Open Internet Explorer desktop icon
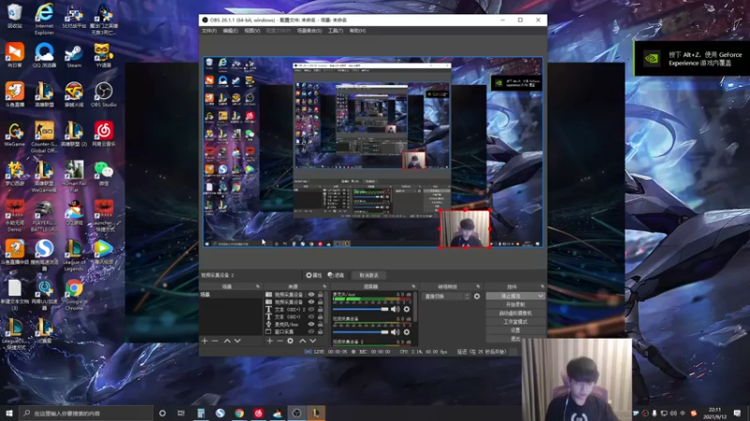750x421 pixels. point(44,19)
